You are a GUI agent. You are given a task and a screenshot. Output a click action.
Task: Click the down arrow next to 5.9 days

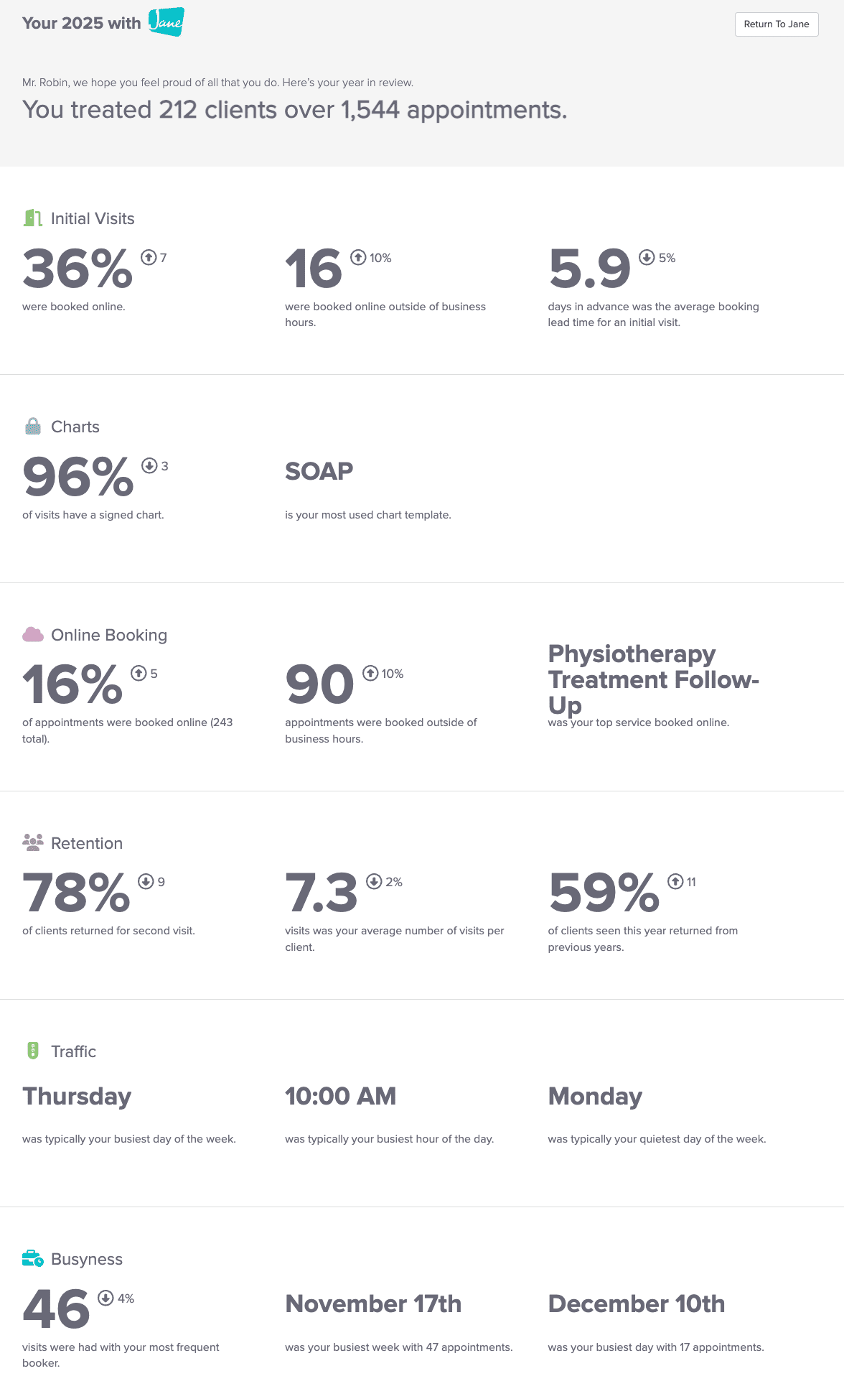pos(647,257)
